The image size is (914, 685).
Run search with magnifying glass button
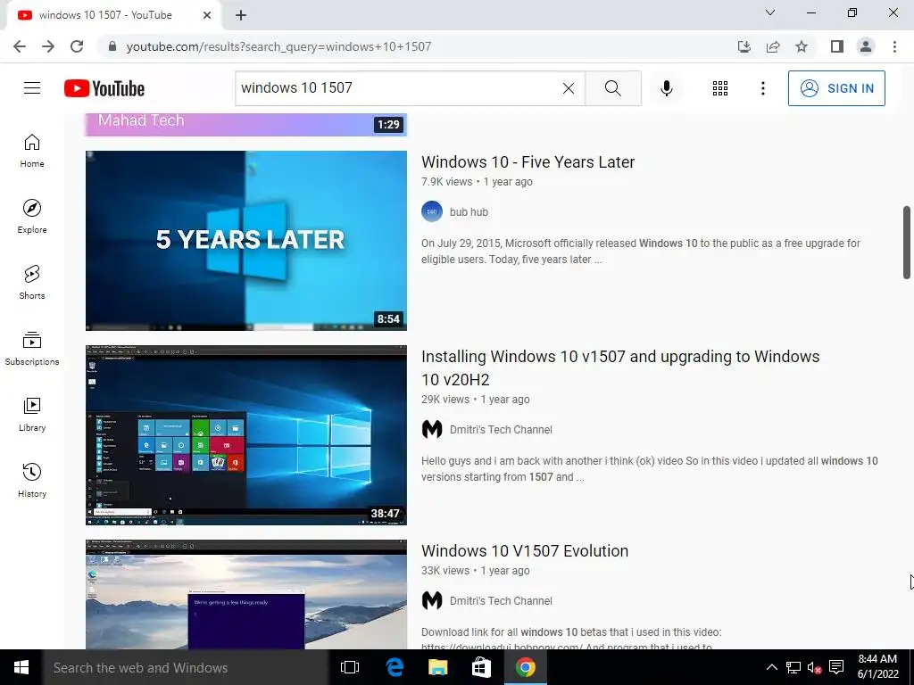pos(612,88)
